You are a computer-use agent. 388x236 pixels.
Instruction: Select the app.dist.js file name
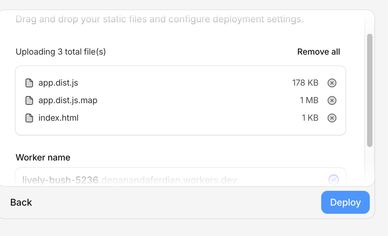click(x=58, y=83)
